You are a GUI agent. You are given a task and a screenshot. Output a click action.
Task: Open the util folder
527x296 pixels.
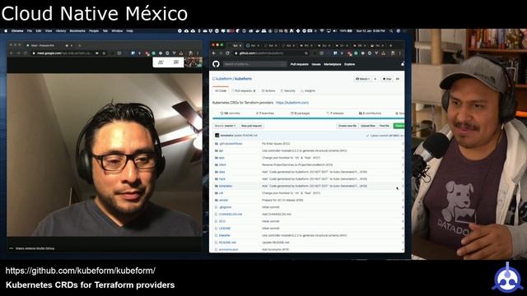[x=222, y=193]
